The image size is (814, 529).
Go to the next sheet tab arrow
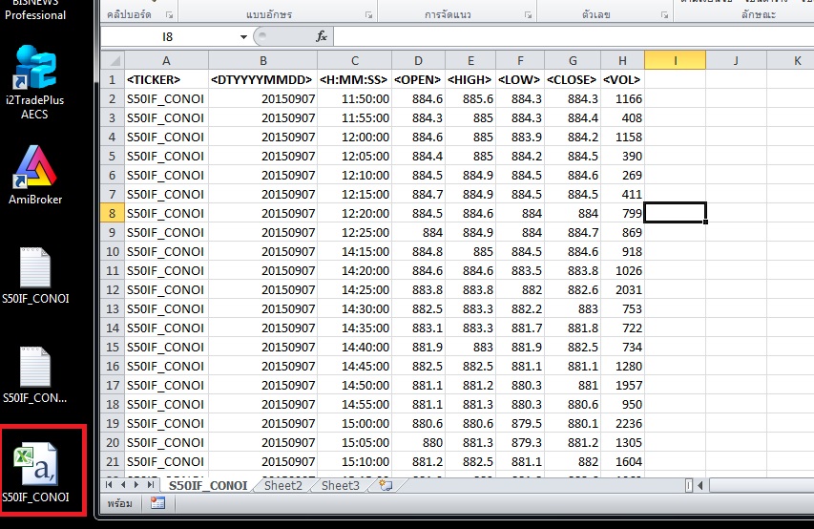point(136,485)
